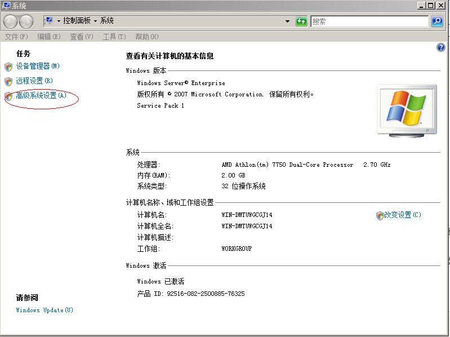Open 远程设置(R) link
This screenshot has height=337, width=450.
[34, 81]
